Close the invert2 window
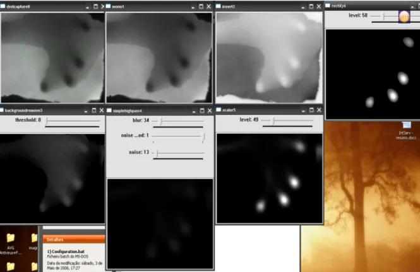The width and height of the screenshot is (420, 272). click(319, 6)
